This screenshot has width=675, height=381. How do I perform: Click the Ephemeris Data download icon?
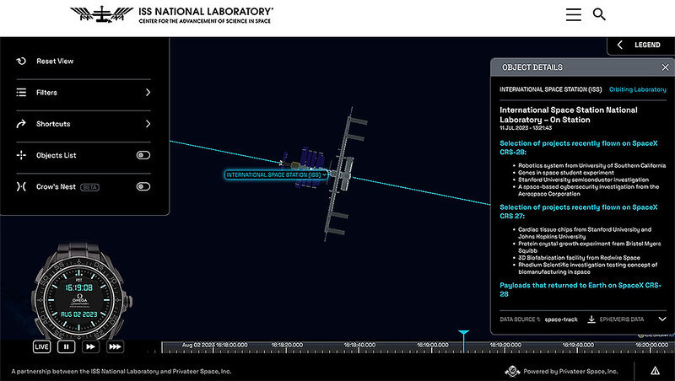pyautogui.click(x=591, y=319)
